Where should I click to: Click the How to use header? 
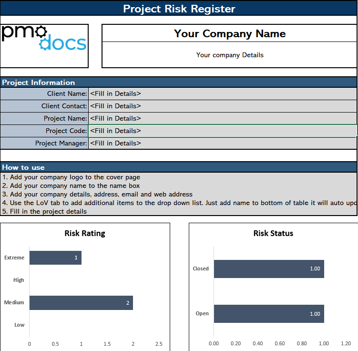pos(179,167)
